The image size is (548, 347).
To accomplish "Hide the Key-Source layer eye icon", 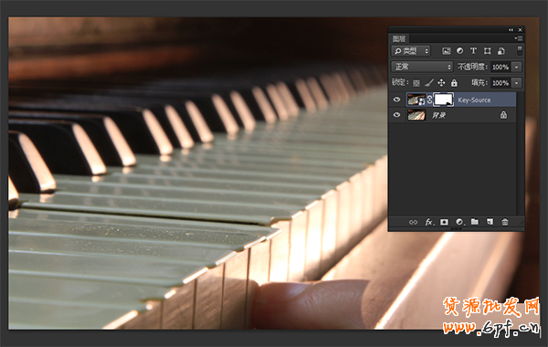I will tap(396, 100).
